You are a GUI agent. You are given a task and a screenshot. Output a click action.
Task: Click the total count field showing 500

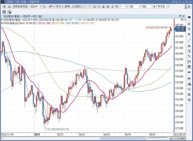click(x=146, y=7)
